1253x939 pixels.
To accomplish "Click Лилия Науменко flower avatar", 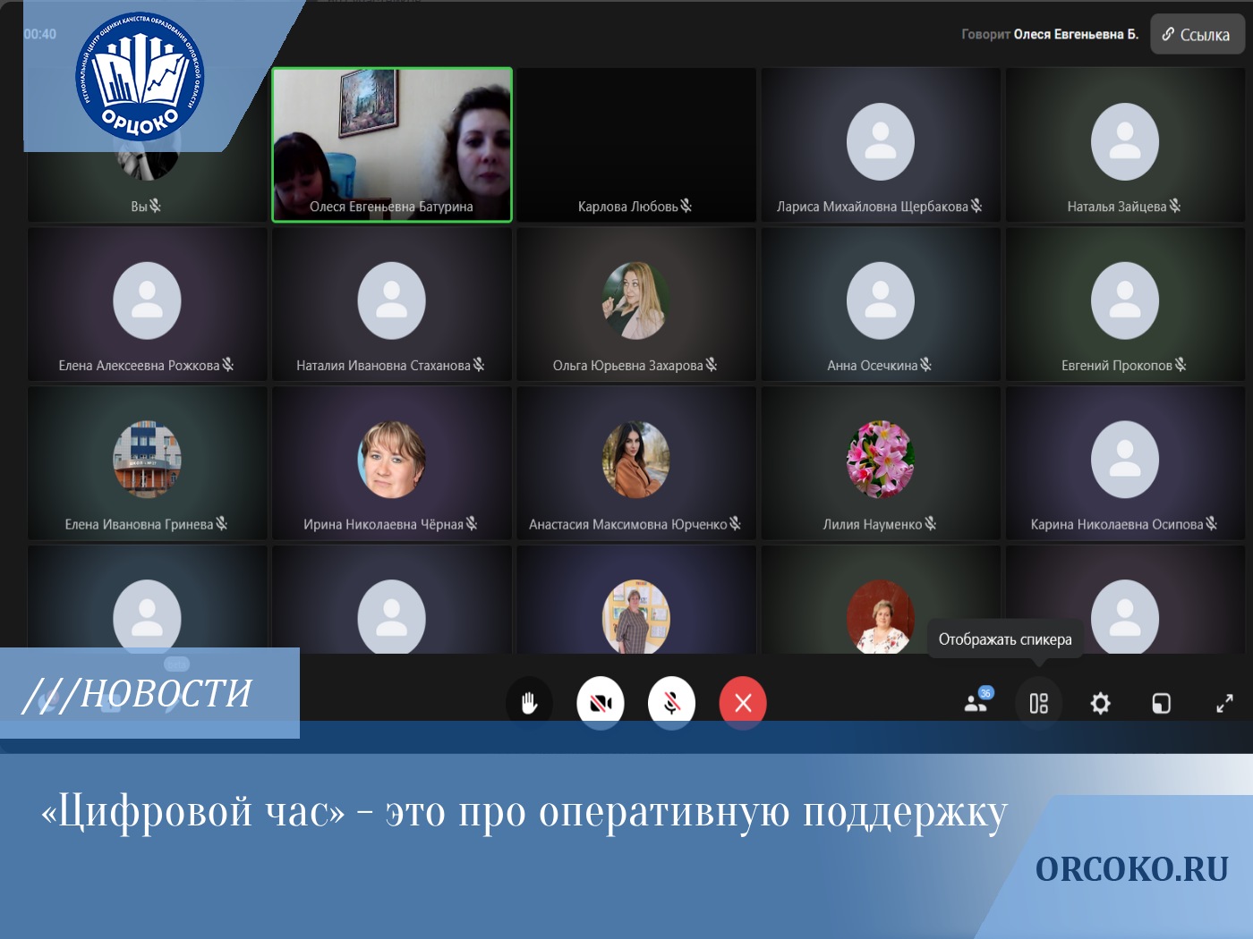I will pyautogui.click(x=880, y=460).
